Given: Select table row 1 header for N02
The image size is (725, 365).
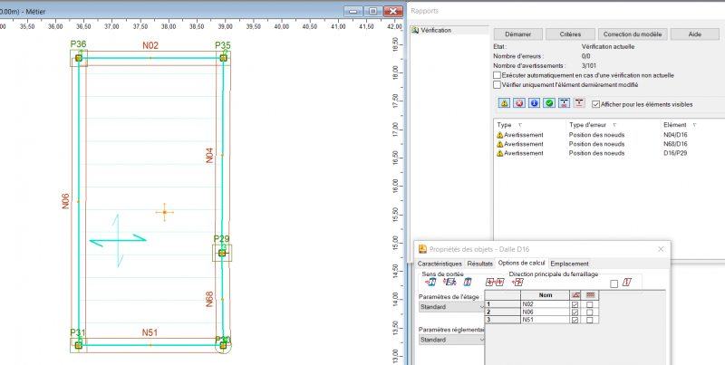Looking at the screenshot, I should [503, 304].
